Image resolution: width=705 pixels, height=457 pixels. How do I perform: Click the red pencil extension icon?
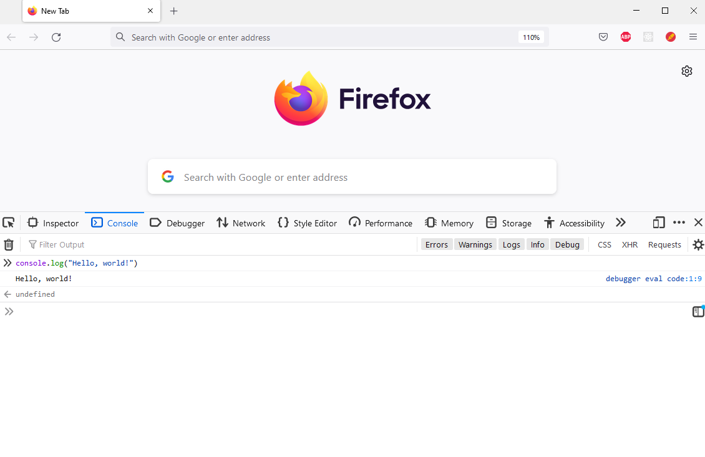coord(671,37)
